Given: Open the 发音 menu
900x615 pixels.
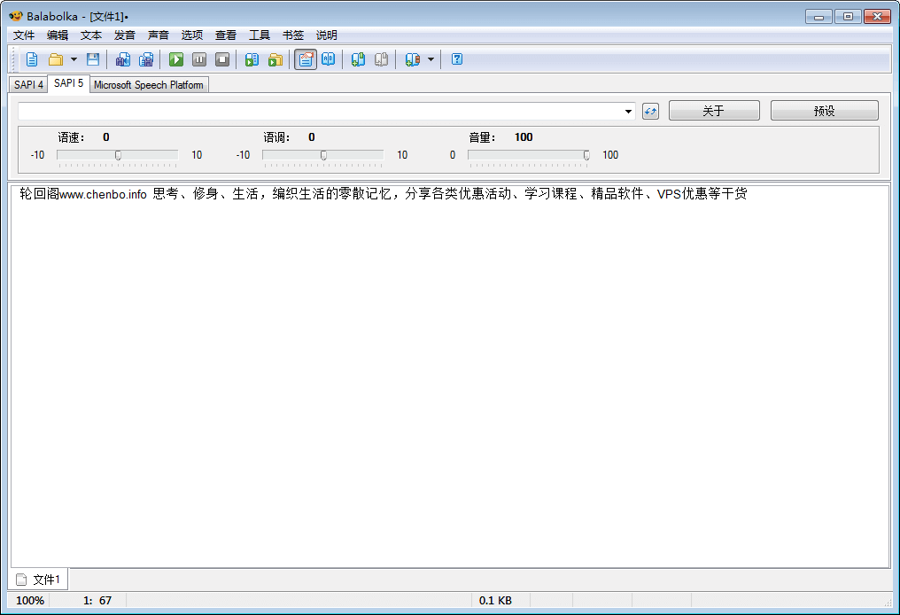Looking at the screenshot, I should pos(125,35).
